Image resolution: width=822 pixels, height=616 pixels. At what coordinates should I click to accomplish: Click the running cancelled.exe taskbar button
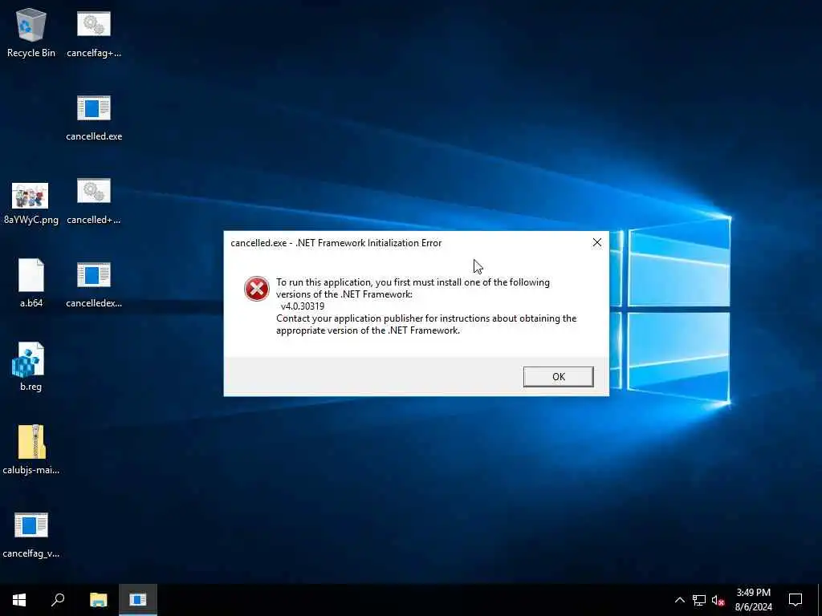(138, 600)
